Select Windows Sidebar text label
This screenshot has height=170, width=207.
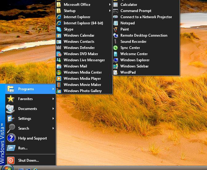pyautogui.click(x=134, y=66)
